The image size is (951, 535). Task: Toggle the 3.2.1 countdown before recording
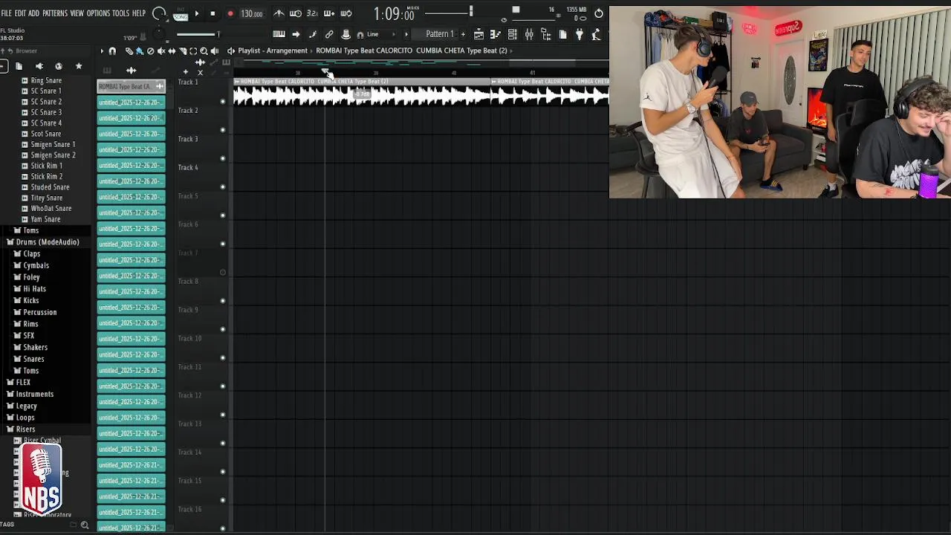click(x=312, y=13)
